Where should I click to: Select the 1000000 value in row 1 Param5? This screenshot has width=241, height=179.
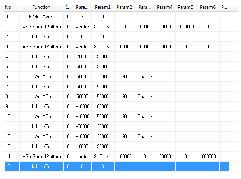[x=186, y=27]
